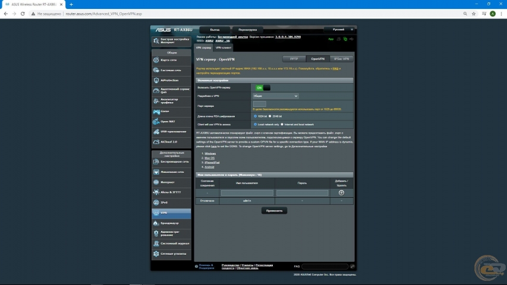This screenshot has width=507, height=285.
Task: Open the Network Map (Карта сети) icon
Action: click(156, 60)
